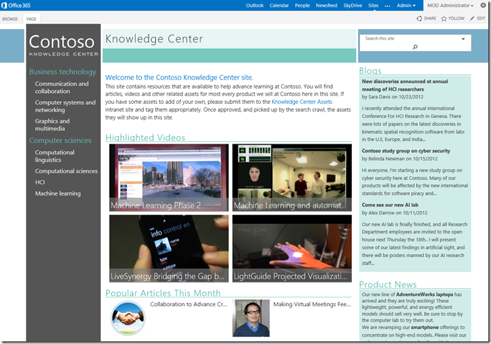Open Making Virtual Meetings Fee... article
The image size is (491, 344).
coord(312,304)
